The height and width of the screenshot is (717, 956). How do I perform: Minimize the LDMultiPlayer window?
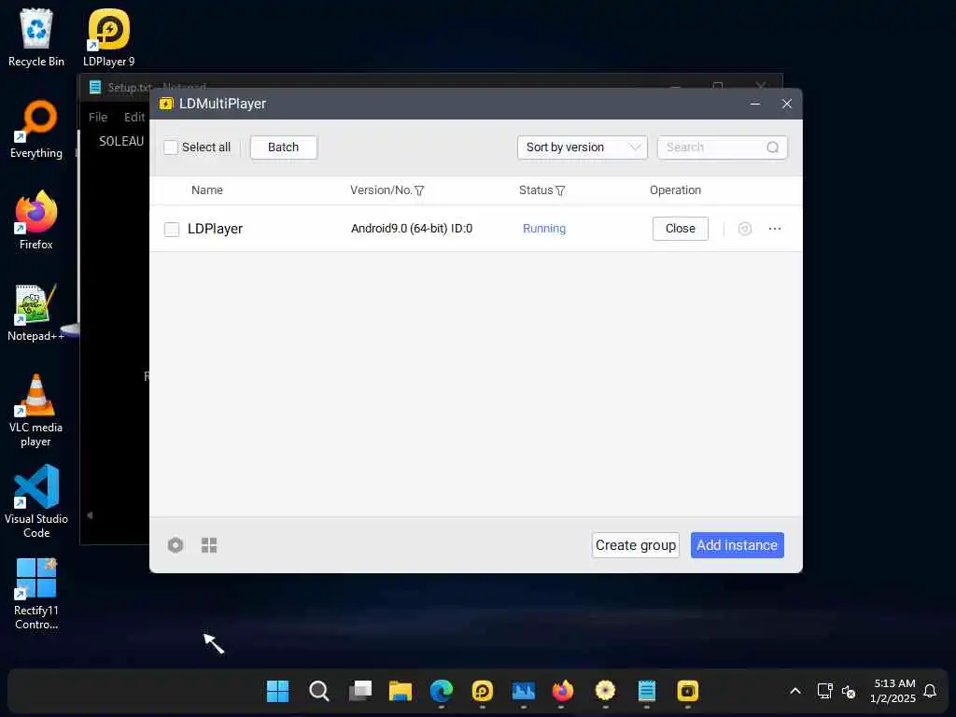pos(754,105)
